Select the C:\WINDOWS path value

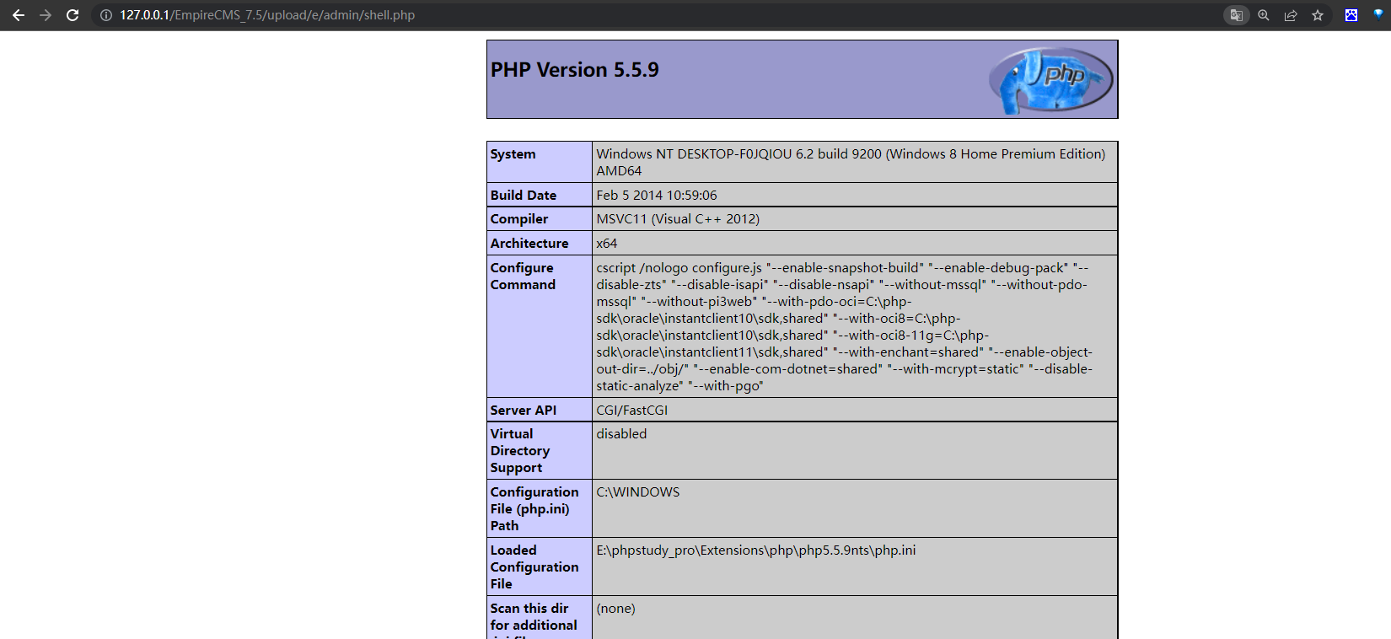638,492
